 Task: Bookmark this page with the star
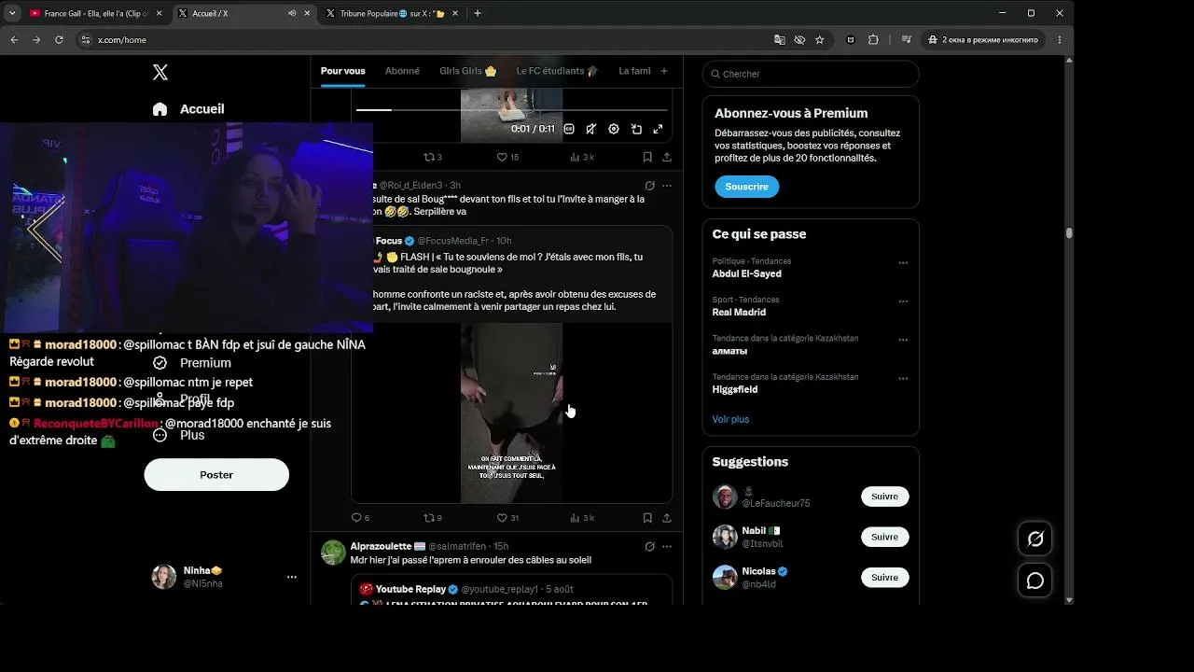(x=820, y=40)
